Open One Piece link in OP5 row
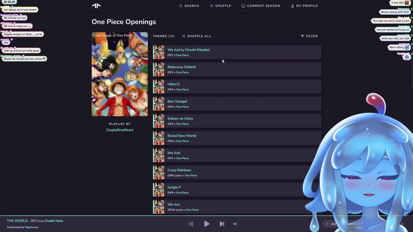This screenshot has height=232, width=413. coord(182,124)
